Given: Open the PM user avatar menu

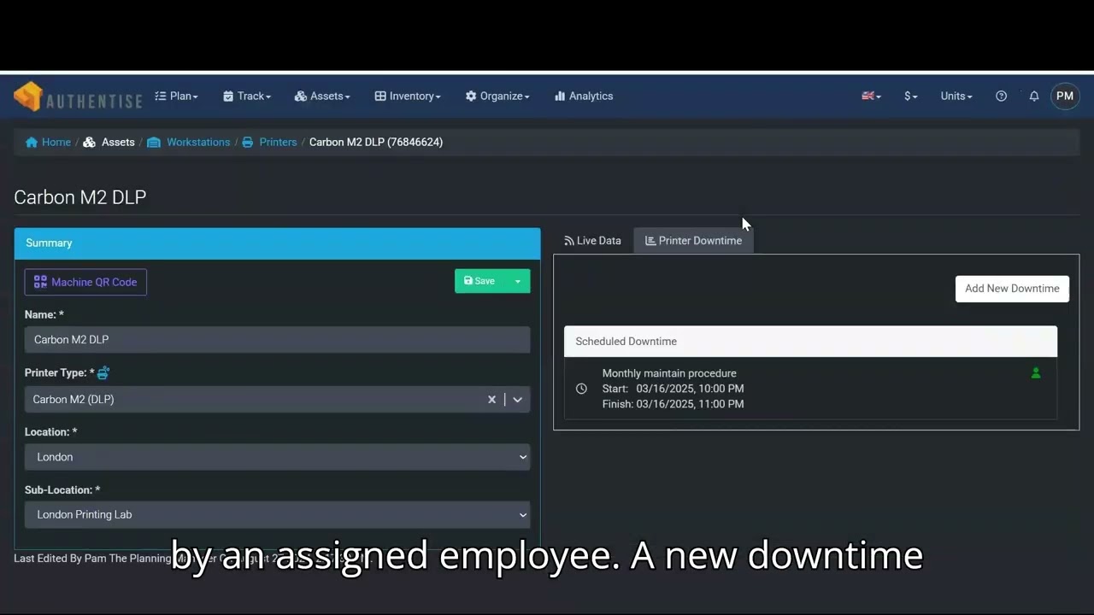Looking at the screenshot, I should tap(1065, 97).
